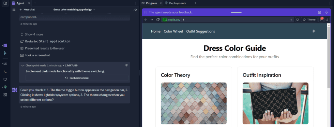Add a new tab in right pane

(195, 3)
